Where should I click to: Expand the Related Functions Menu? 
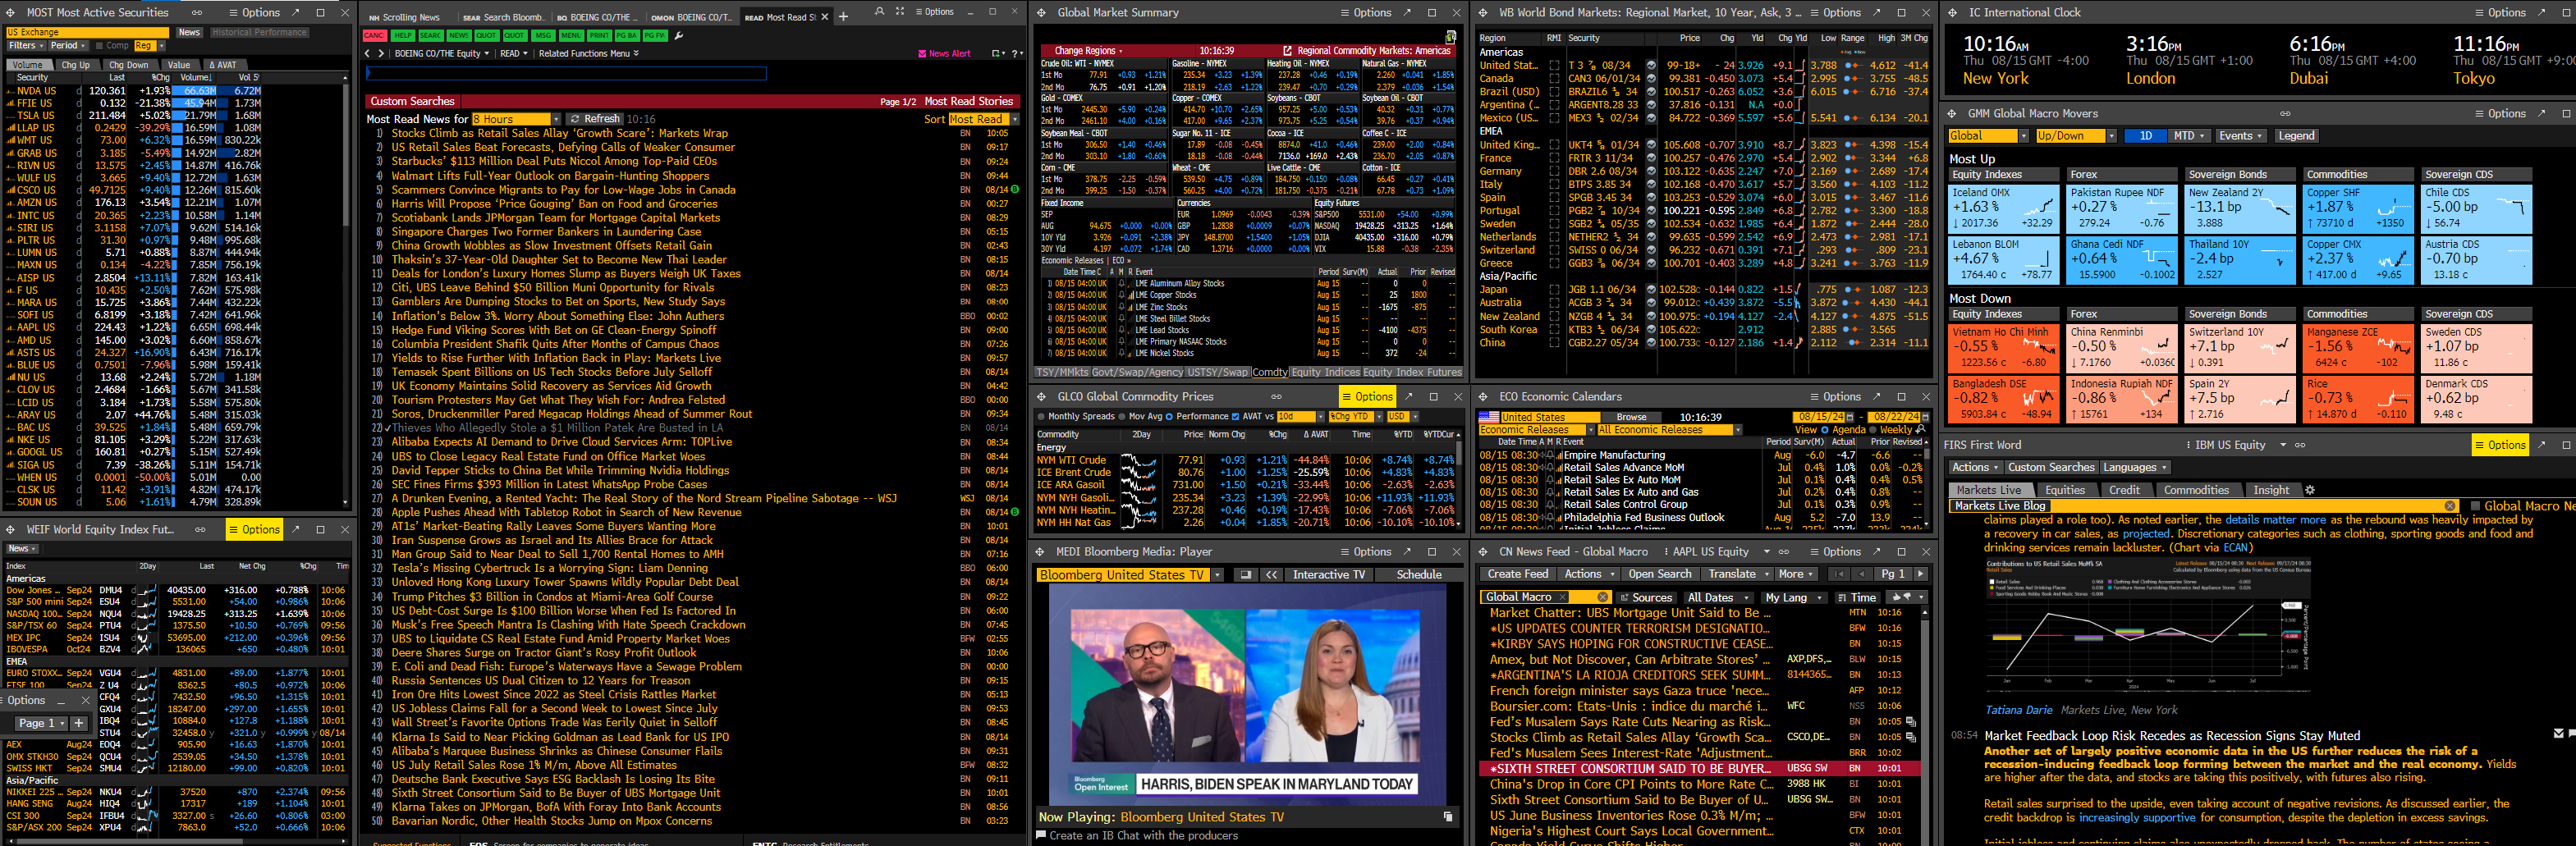(589, 54)
